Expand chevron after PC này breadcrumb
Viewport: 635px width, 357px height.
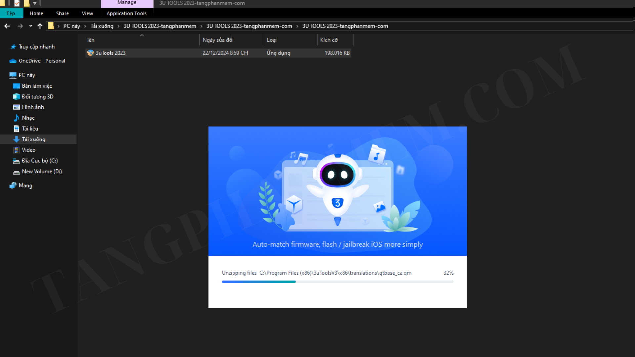click(x=85, y=26)
